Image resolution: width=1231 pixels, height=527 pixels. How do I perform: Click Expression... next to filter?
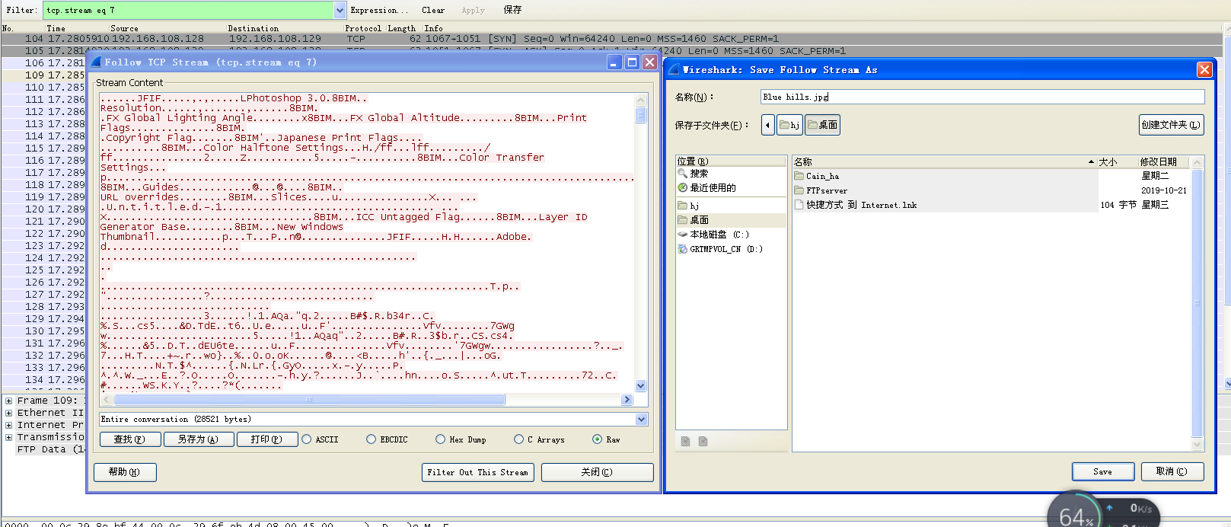[x=379, y=10]
